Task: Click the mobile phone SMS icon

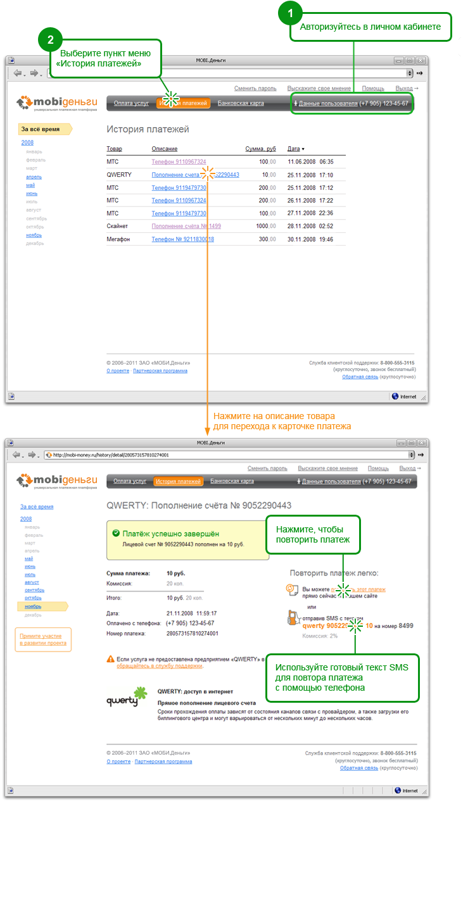Action: pyautogui.click(x=293, y=619)
